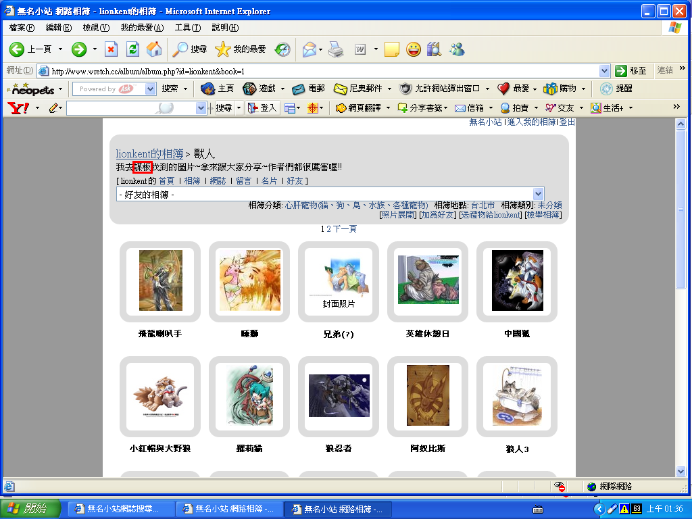
Task: Go to the Home page via the house icon
Action: (154, 49)
